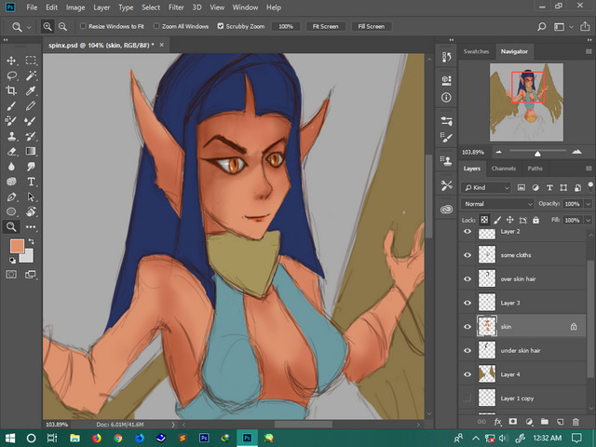The width and height of the screenshot is (596, 447).
Task: Show the Layer 1 copy layer
Action: (467, 398)
